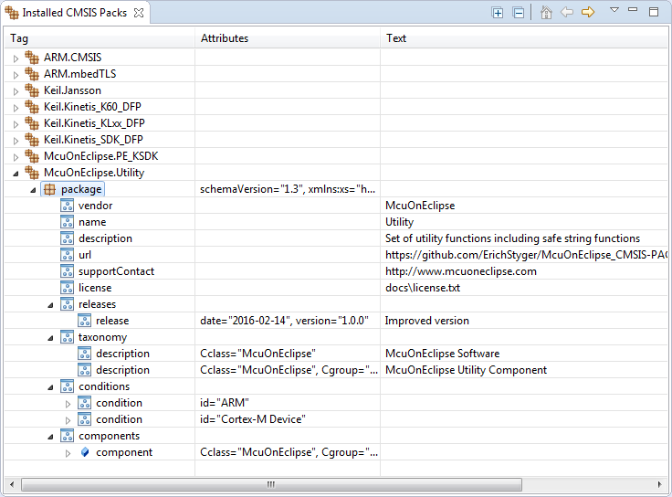Click the Attributes column header

[x=225, y=38]
